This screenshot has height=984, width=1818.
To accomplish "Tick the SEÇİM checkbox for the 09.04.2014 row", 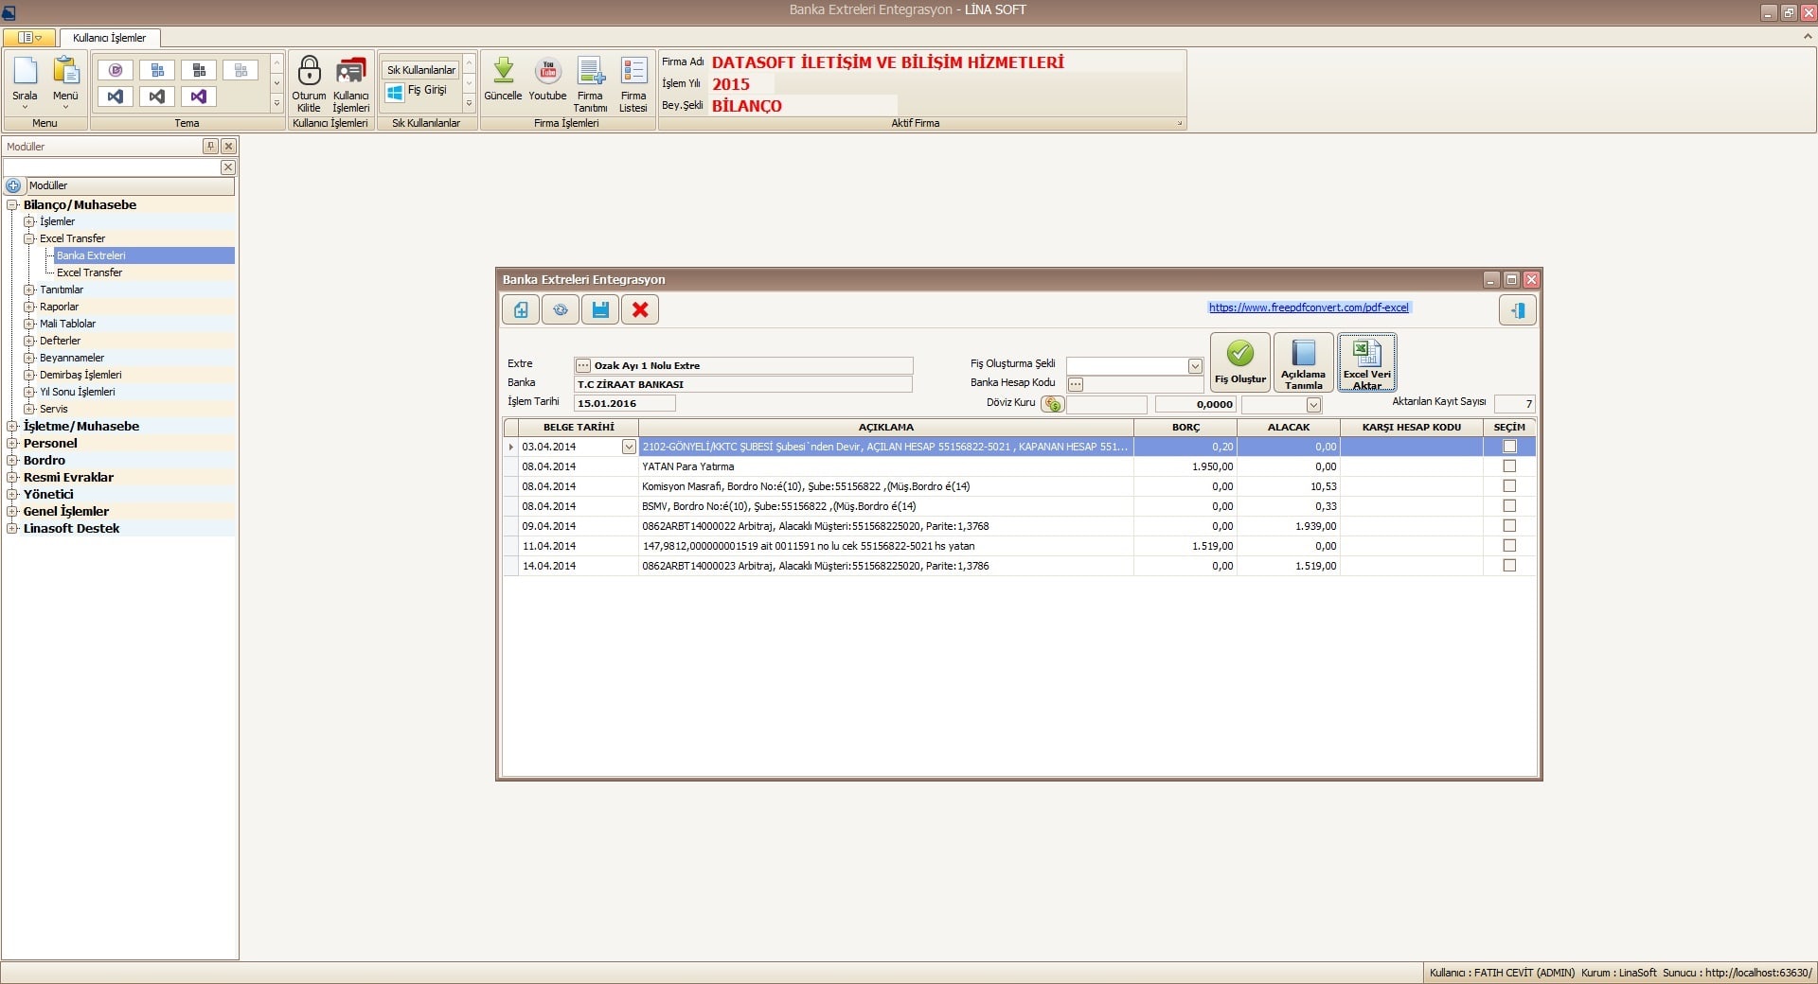I will click(x=1509, y=526).
